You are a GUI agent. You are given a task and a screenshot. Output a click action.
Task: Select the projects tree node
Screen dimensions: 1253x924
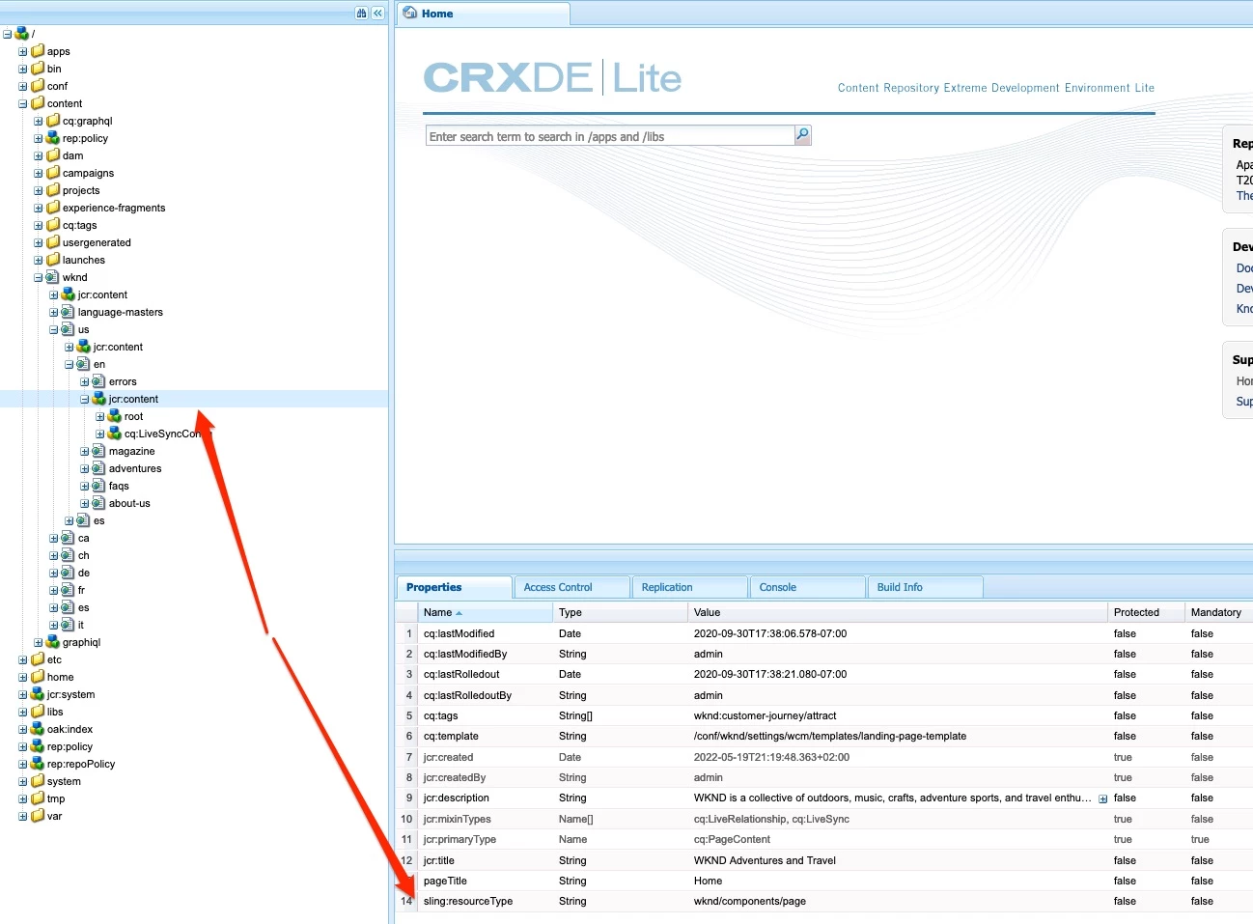point(81,190)
